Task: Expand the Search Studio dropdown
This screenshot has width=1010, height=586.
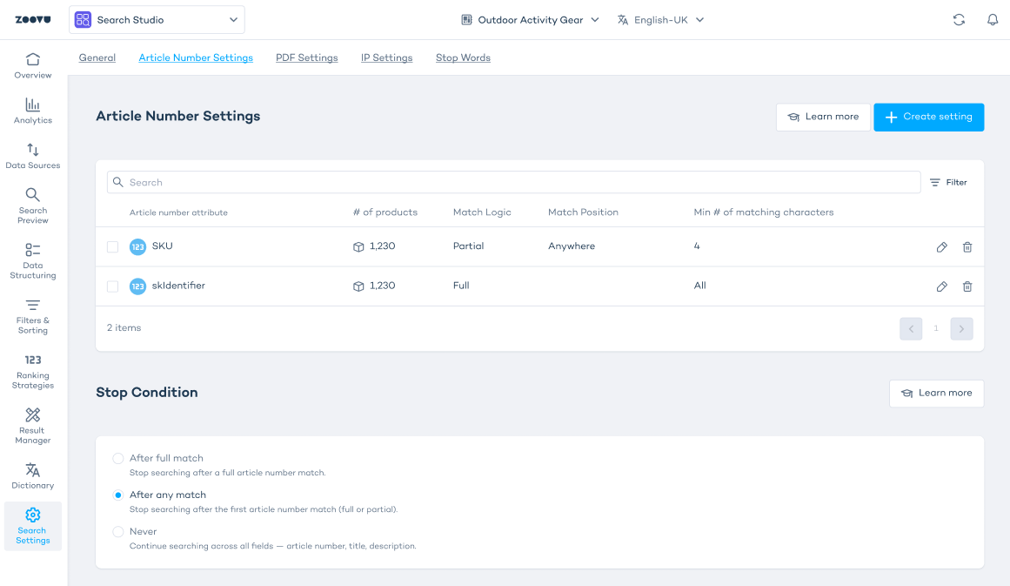Action: (157, 20)
